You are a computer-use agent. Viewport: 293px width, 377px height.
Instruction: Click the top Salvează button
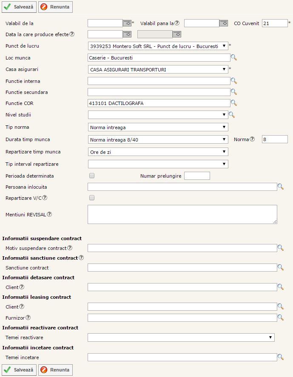[19, 7]
